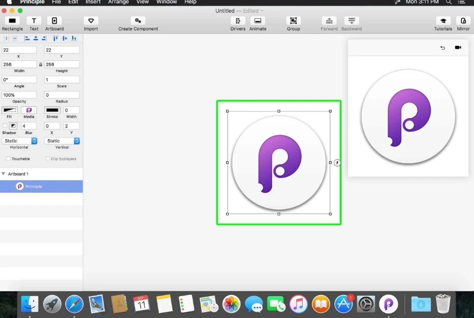474x318 pixels.
Task: Open the Drivers panel
Action: [x=237, y=21]
